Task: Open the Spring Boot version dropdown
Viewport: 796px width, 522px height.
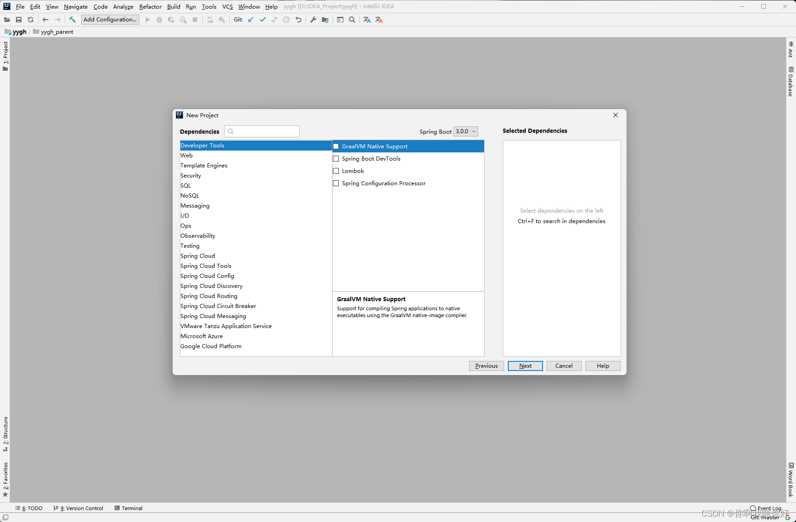Action: click(465, 131)
